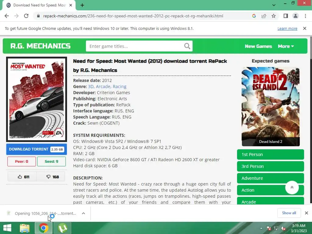Open the Google search icon in address bar

(x=254, y=16)
